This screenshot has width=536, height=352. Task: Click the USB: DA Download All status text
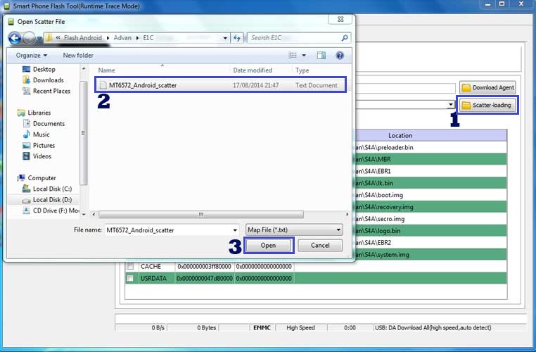[x=433, y=328]
